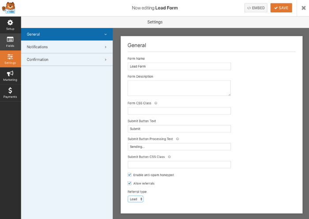Click help icon beside Submit Button CSS Class
The height and width of the screenshot is (219, 309).
coord(169,157)
